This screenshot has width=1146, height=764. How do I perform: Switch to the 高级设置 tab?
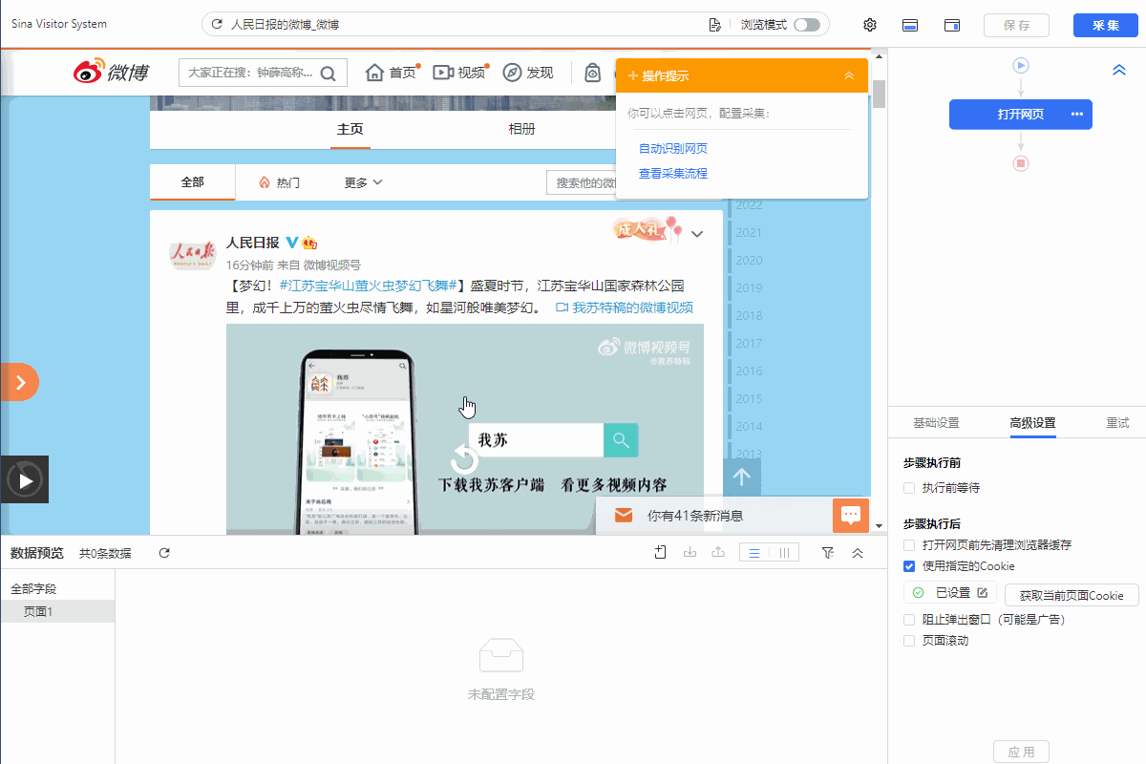(x=1032, y=423)
